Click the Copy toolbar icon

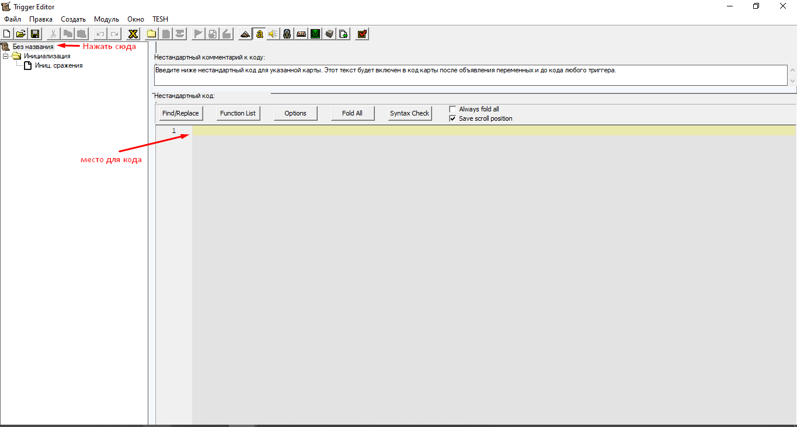coord(68,34)
